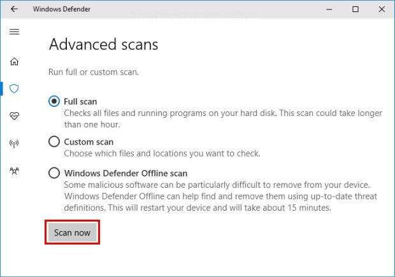The image size is (395, 277).
Task: Click the "Run full or custom scan." text
Action: click(94, 72)
